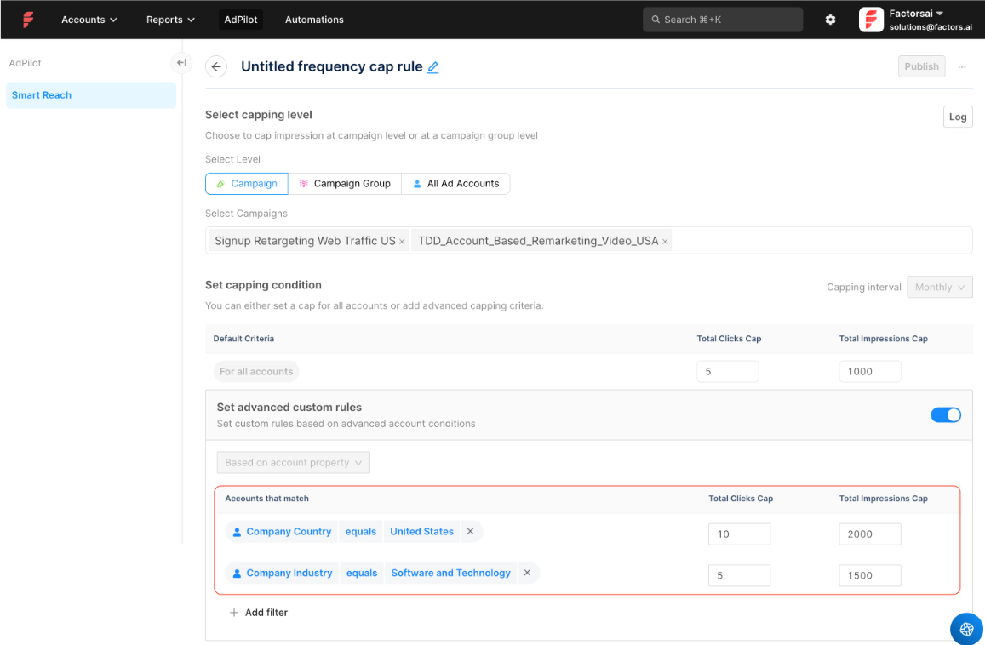Open the help widget in corner

[966, 629]
